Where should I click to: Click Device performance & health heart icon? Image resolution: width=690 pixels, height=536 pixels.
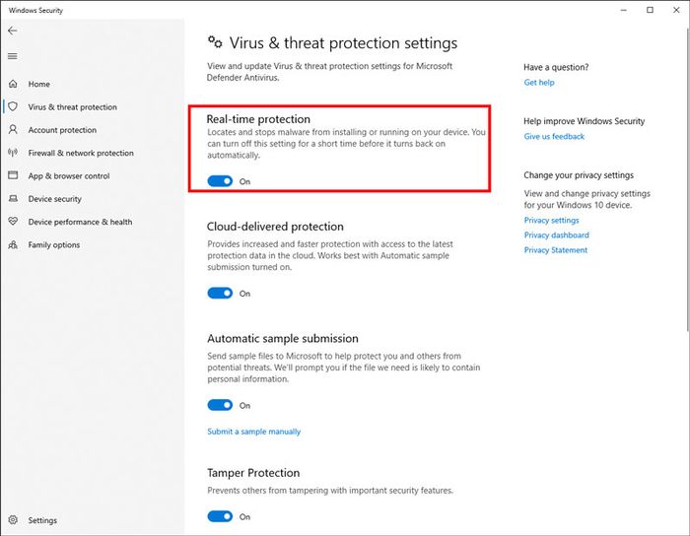[13, 221]
